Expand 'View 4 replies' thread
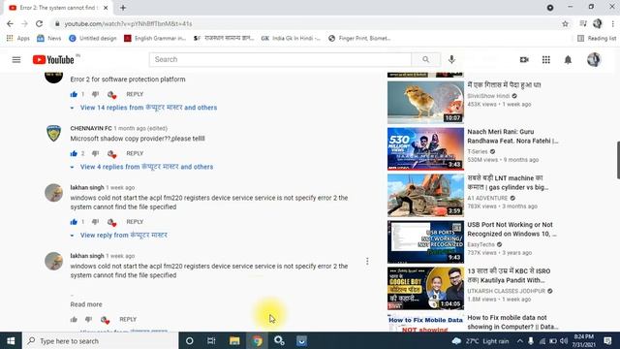This screenshot has height=349, width=620. 146,167
